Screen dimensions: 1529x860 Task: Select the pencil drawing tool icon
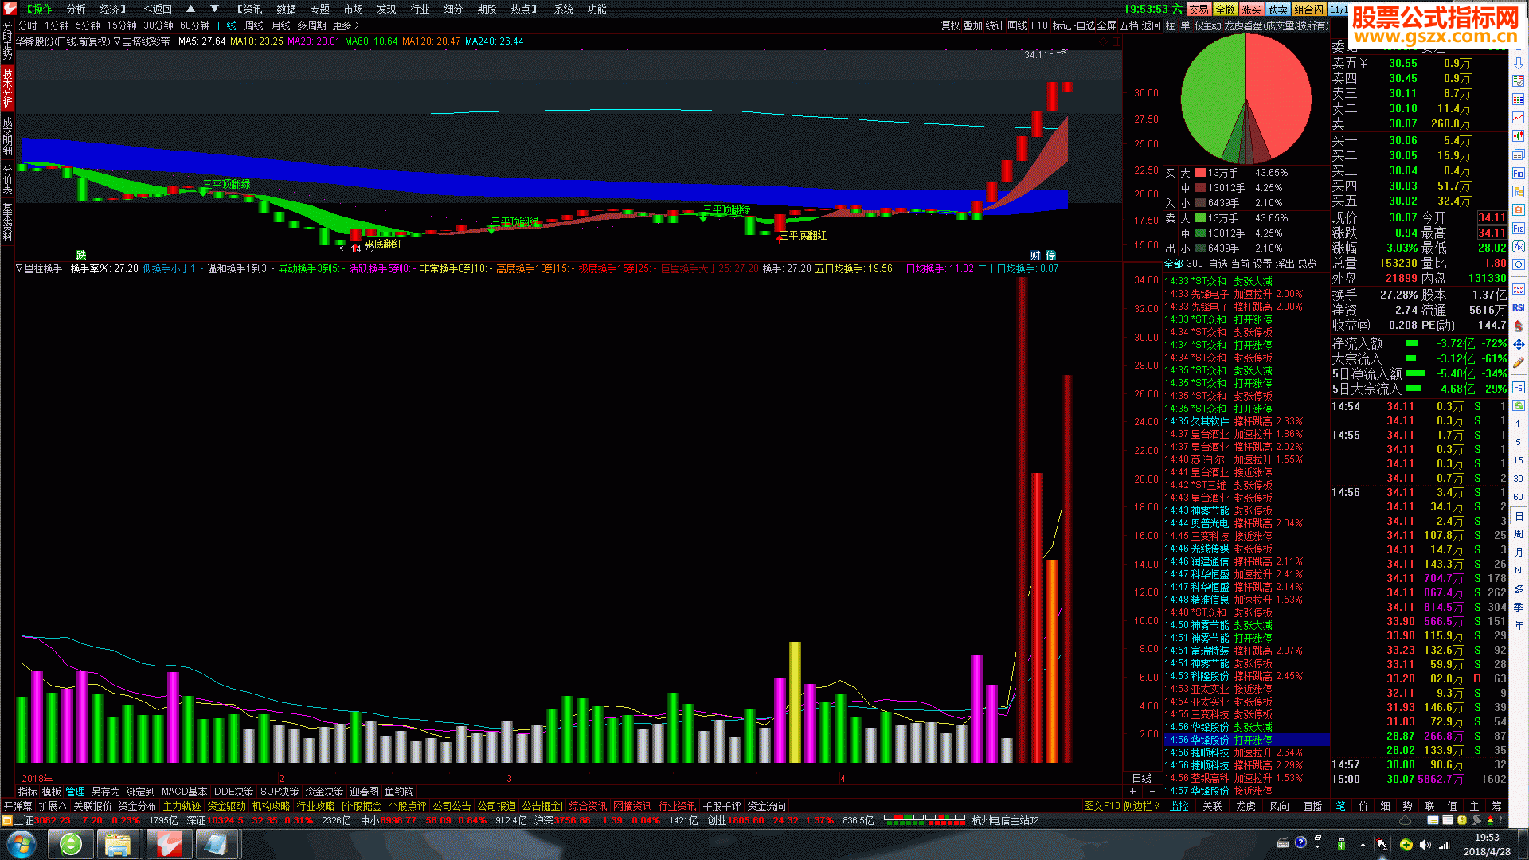[1519, 362]
